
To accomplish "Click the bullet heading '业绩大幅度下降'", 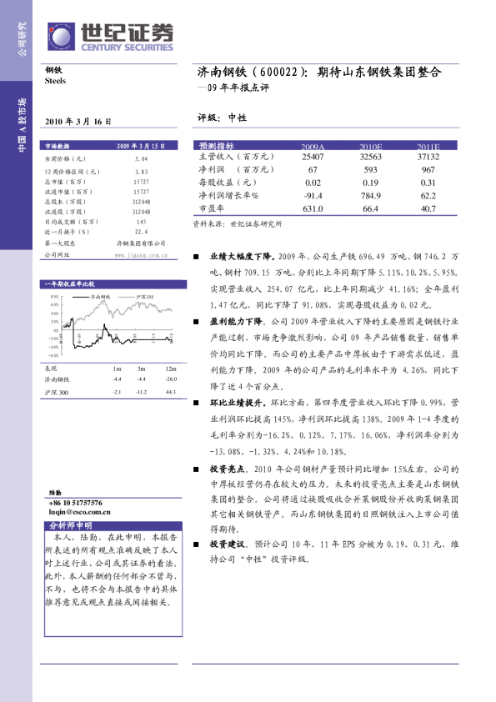I will (x=242, y=257).
